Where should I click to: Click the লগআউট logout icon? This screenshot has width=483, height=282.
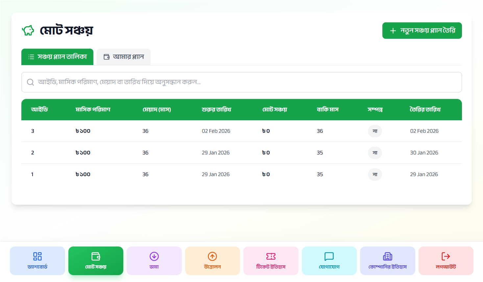click(446, 256)
